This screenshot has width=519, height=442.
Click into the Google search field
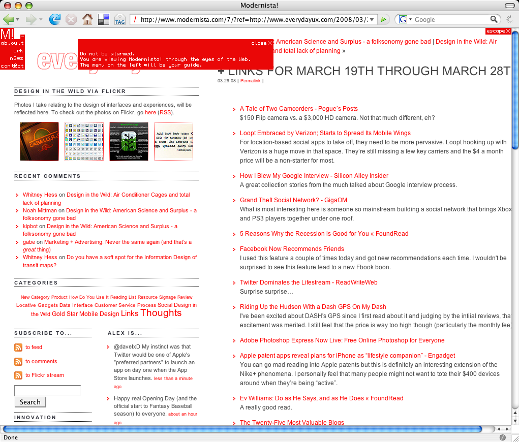451,19
